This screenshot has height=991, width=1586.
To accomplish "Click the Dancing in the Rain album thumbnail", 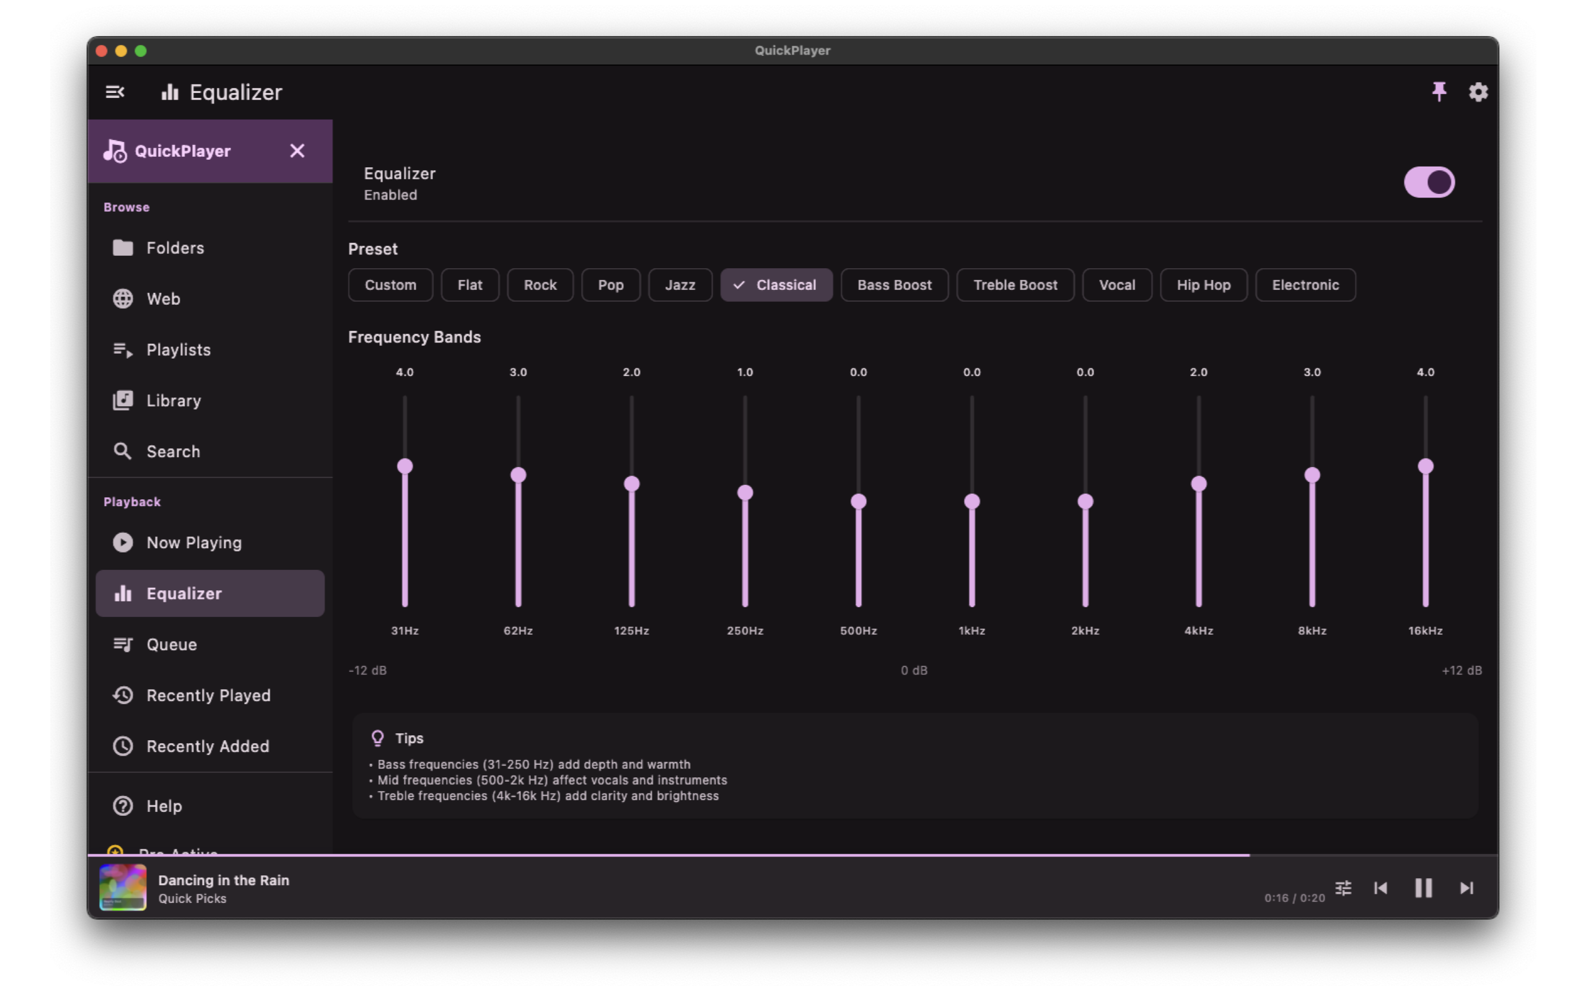I will 123,888.
